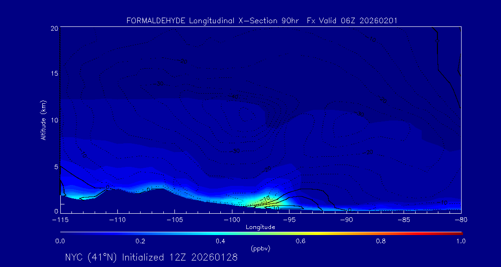The width and height of the screenshot is (501, 267).
Task: Click the 5 km altitude tick label
Action: 55,166
